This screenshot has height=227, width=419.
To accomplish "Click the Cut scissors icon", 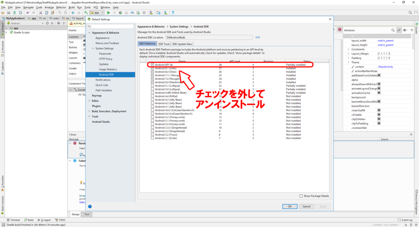I will click(x=41, y=13).
